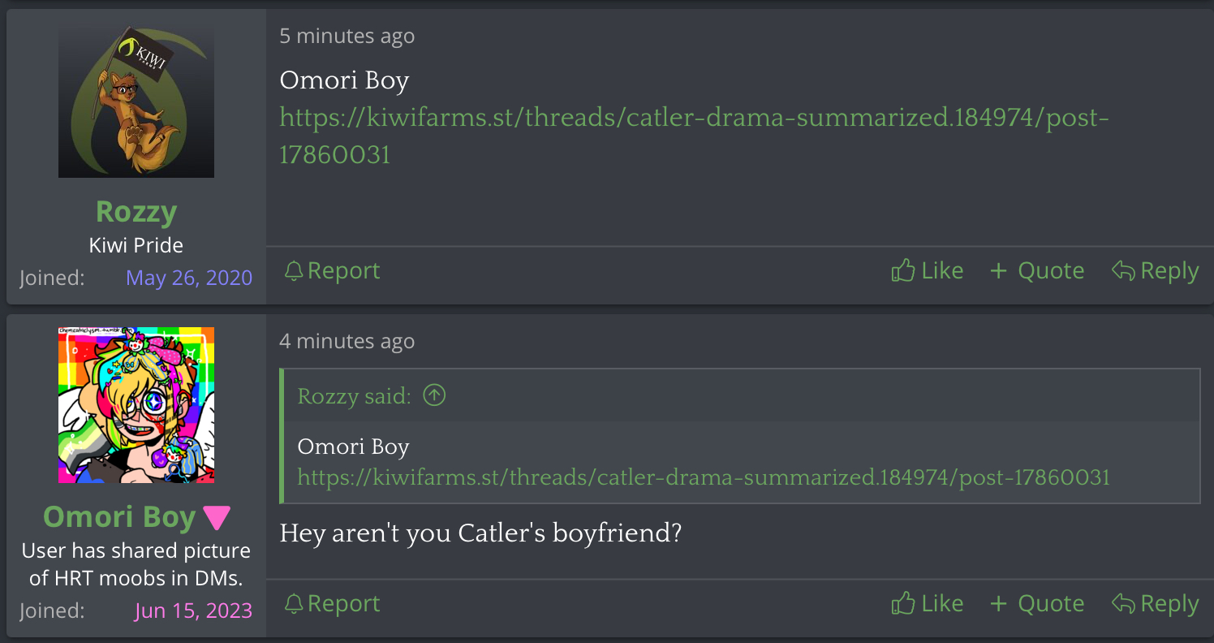The height and width of the screenshot is (643, 1214).
Task: Click the reply arrow icon on Rozzy's post
Action: tap(1123, 271)
